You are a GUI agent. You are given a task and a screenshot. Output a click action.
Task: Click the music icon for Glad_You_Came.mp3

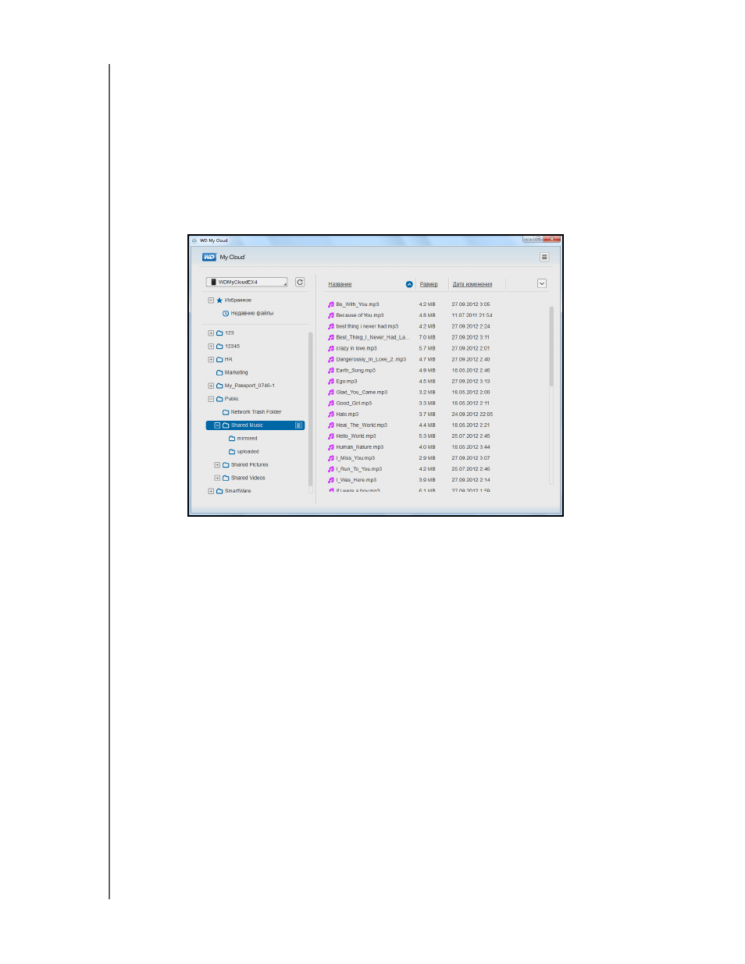click(331, 392)
